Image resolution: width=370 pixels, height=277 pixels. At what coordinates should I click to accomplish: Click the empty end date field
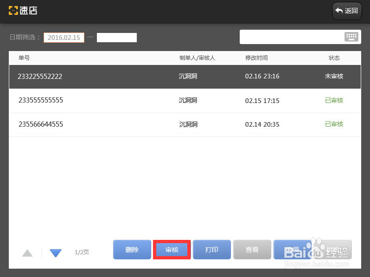pyautogui.click(x=117, y=38)
